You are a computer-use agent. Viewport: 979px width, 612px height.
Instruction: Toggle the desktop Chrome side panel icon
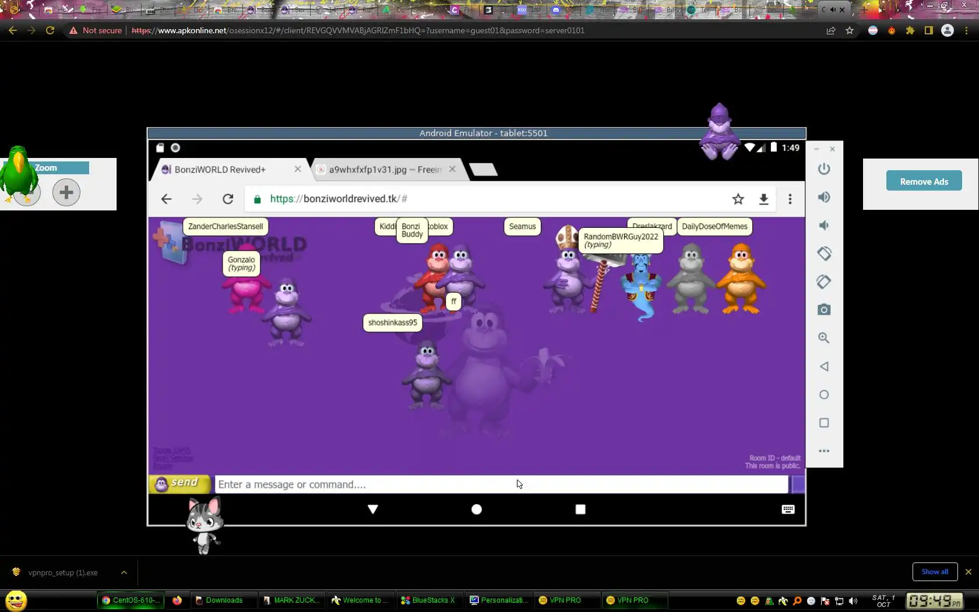(x=929, y=30)
